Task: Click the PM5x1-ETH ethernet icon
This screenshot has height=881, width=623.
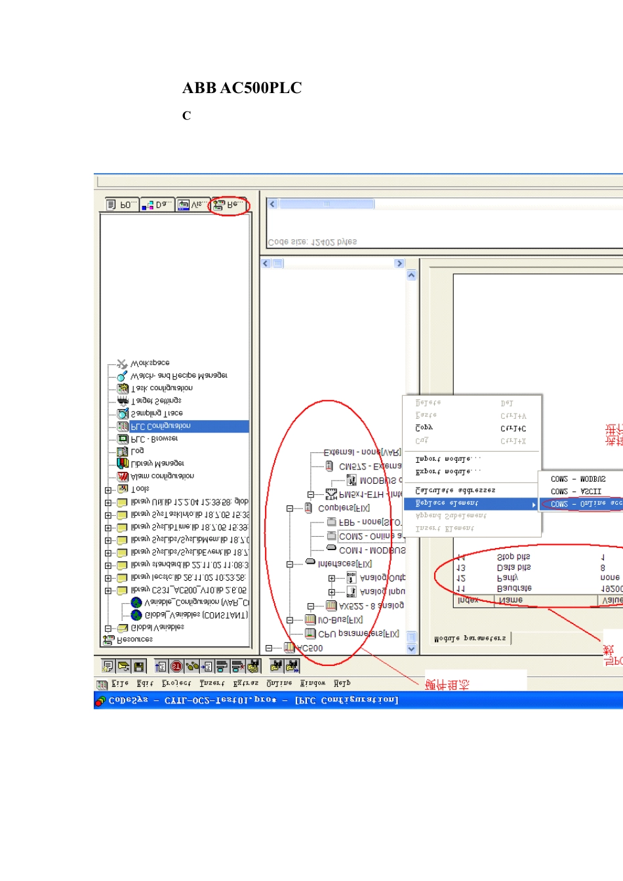Action: tap(331, 494)
